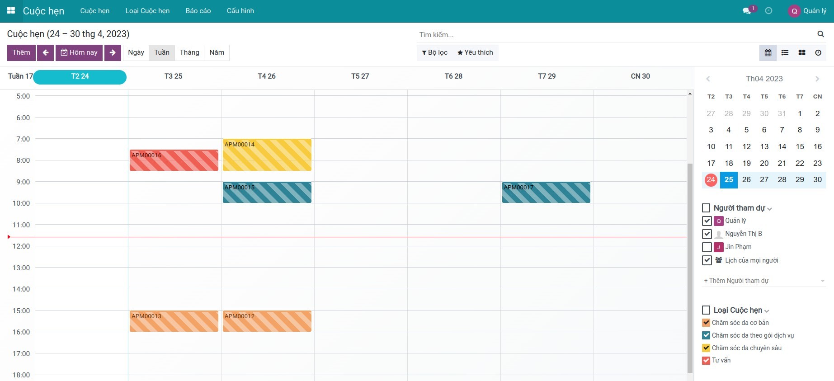
Task: Go to next week arrow
Action: pyautogui.click(x=113, y=53)
